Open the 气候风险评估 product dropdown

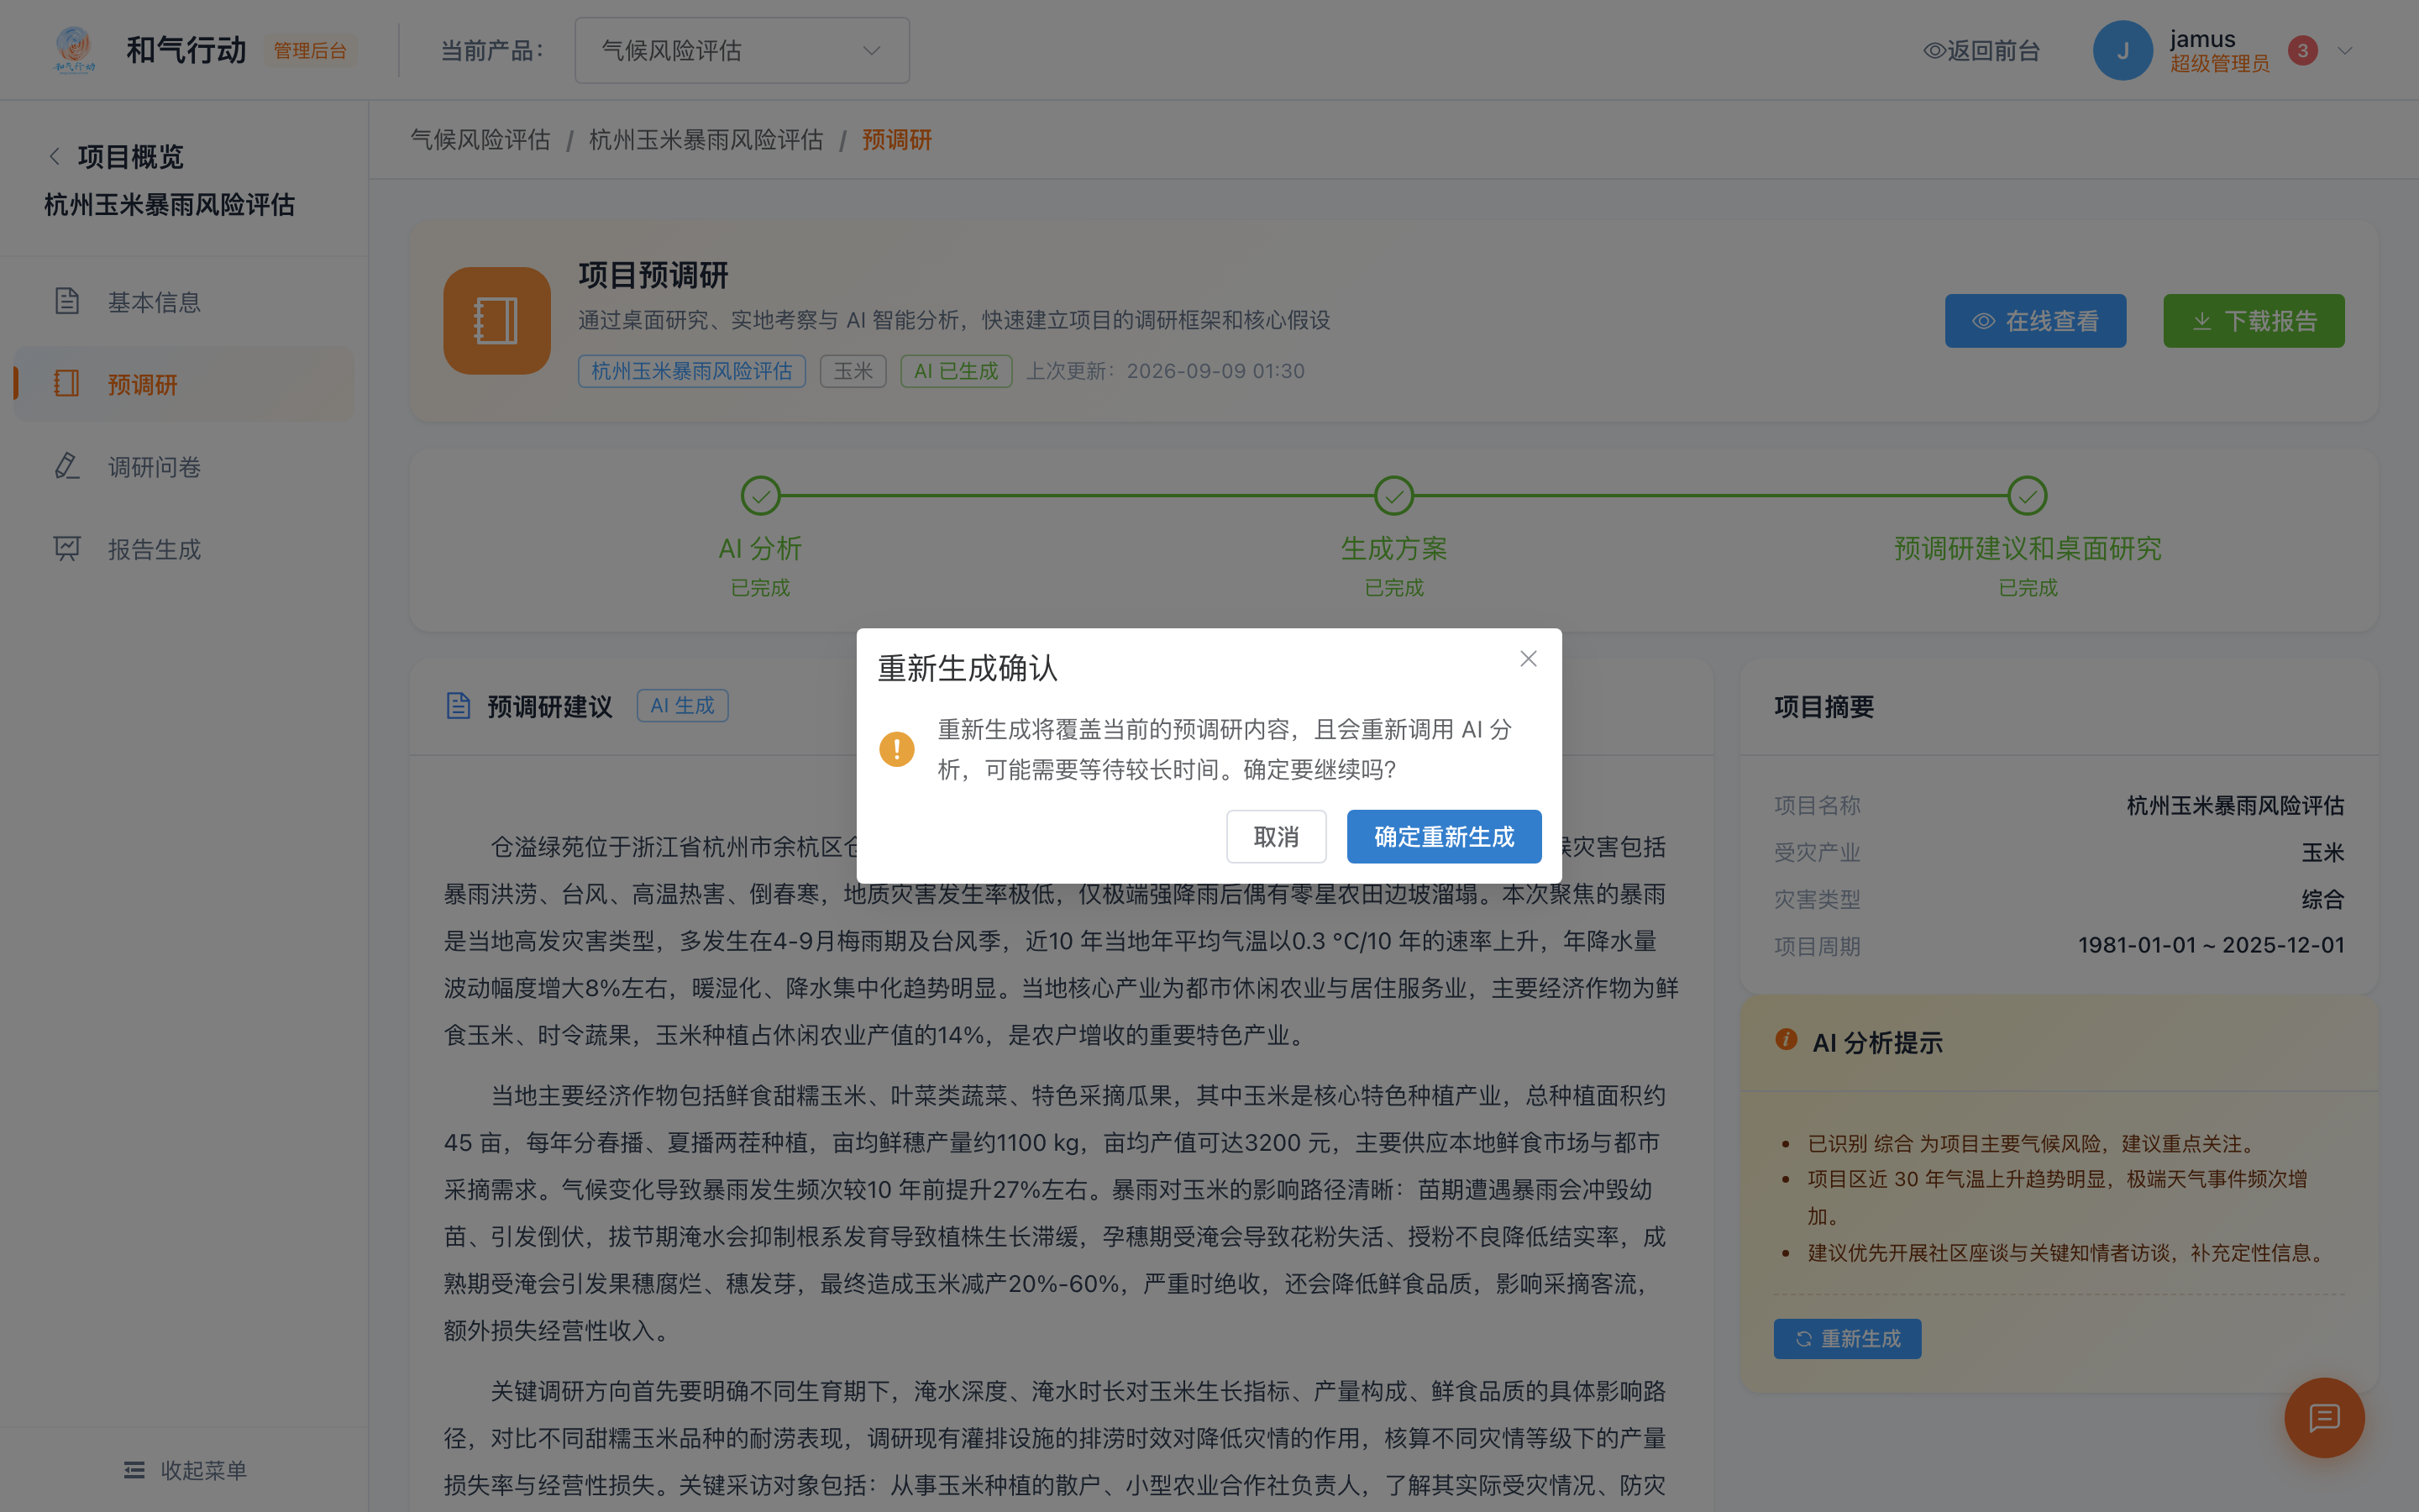pos(742,50)
